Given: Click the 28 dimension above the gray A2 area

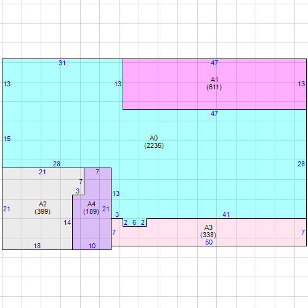Looking at the screenshot, I should click(x=57, y=164).
